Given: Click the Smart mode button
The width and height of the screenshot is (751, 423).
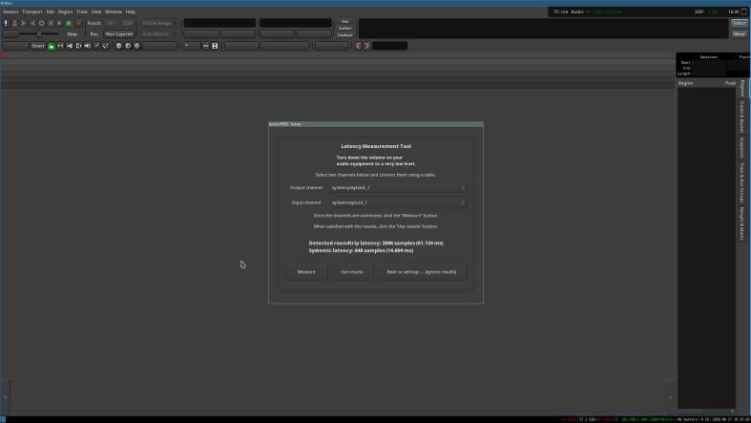Looking at the screenshot, I should click(x=37, y=46).
